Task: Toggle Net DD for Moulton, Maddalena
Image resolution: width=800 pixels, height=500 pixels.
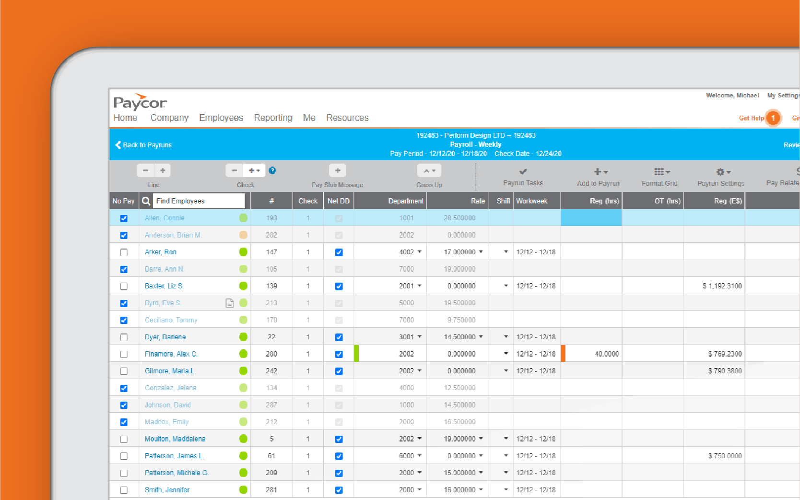Action: pyautogui.click(x=339, y=439)
